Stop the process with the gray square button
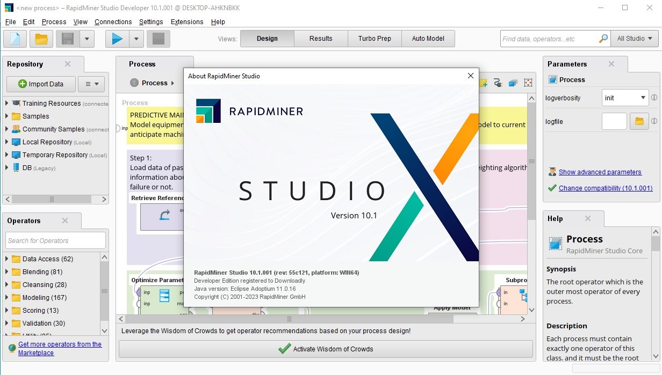This screenshot has width=662, height=375. pos(159,39)
